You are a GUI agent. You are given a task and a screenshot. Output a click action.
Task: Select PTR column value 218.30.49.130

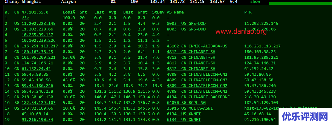coord(260,97)
